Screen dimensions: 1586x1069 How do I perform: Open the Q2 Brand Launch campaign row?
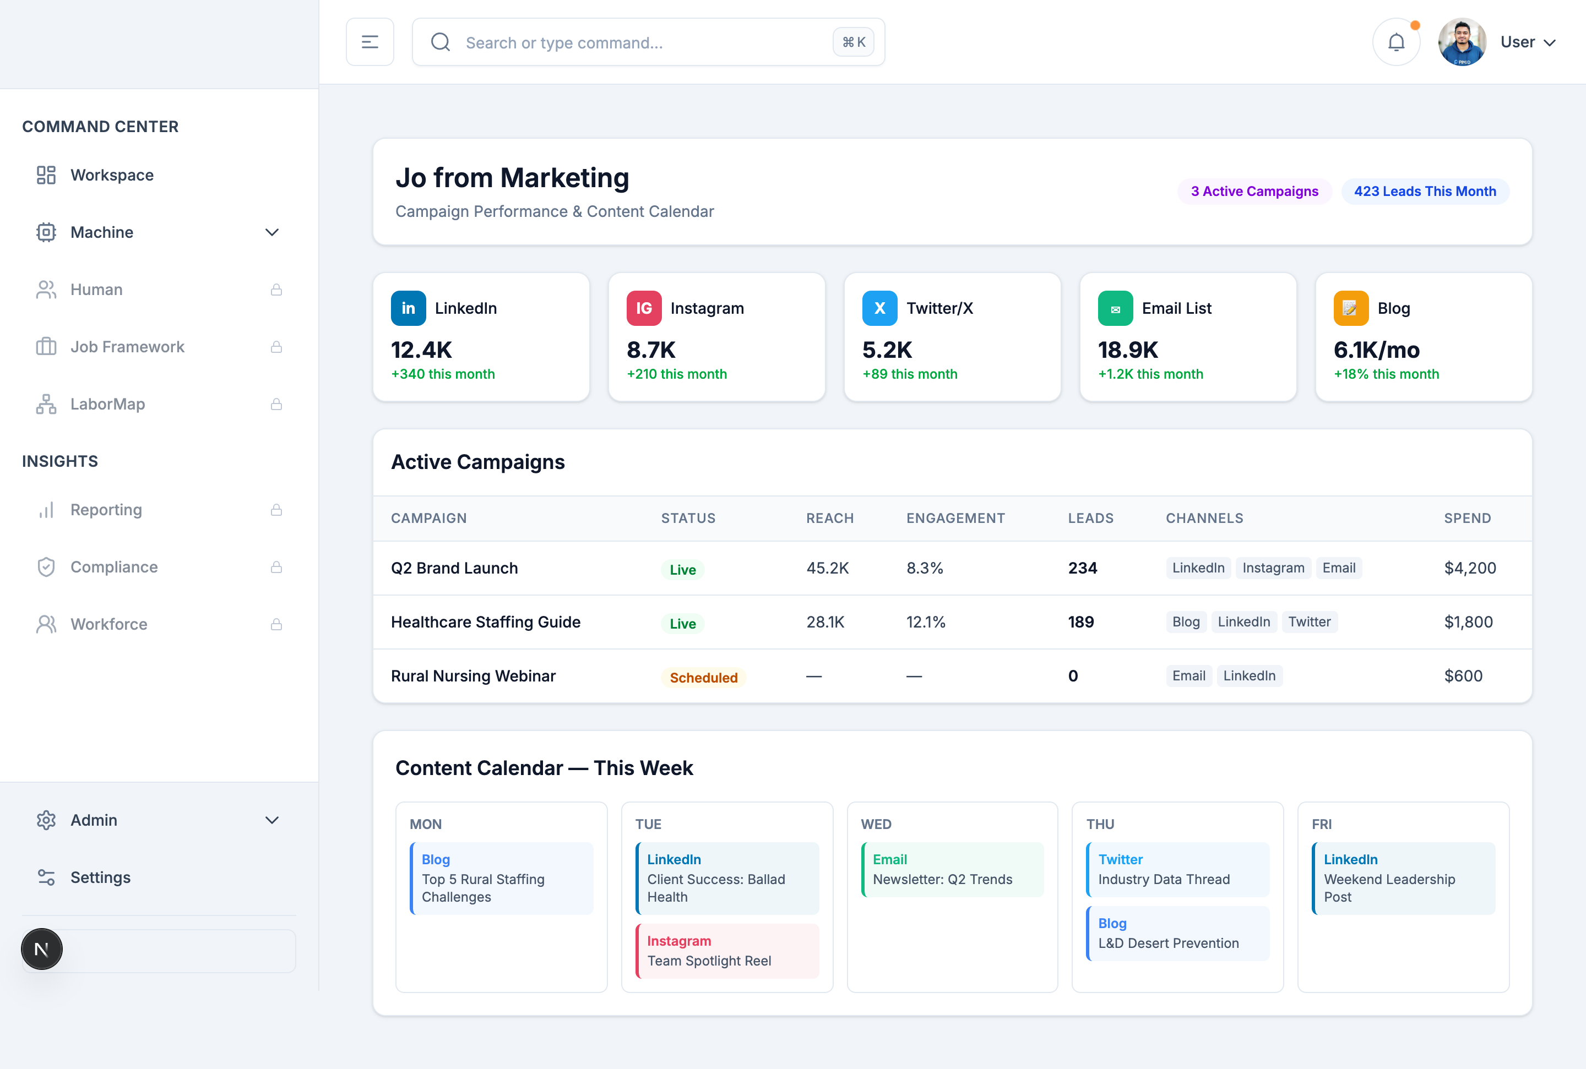[454, 568]
